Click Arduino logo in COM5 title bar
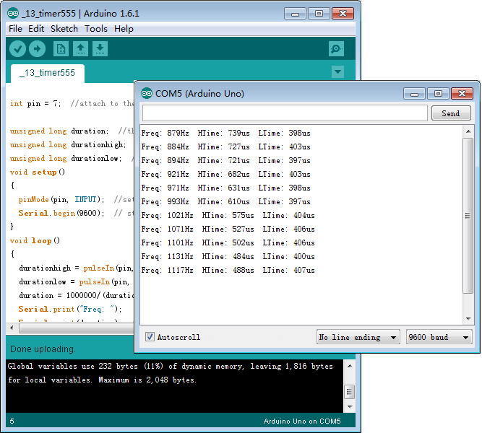 tap(147, 93)
